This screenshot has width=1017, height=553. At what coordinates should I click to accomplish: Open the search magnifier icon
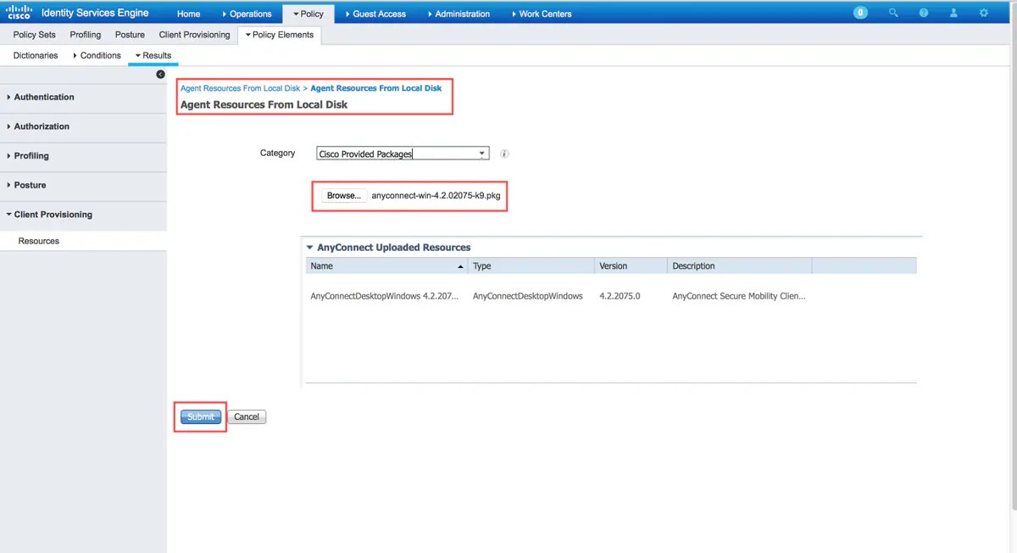click(x=893, y=13)
